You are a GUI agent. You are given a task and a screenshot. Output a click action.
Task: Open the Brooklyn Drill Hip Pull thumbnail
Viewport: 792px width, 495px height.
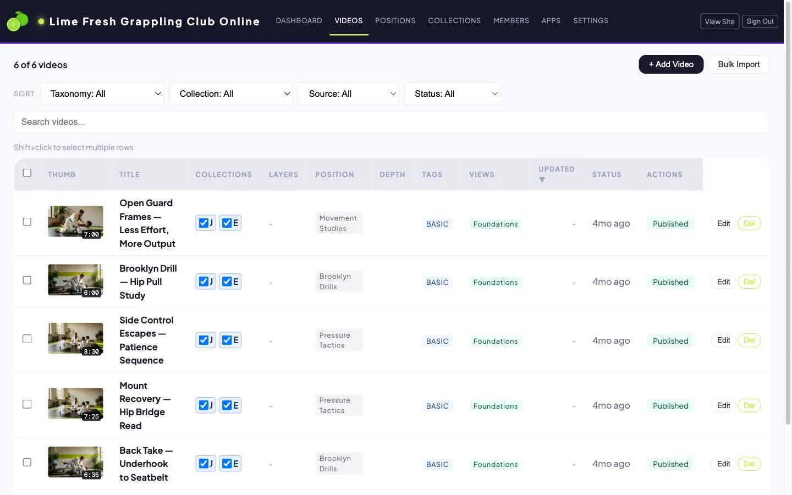coord(75,280)
